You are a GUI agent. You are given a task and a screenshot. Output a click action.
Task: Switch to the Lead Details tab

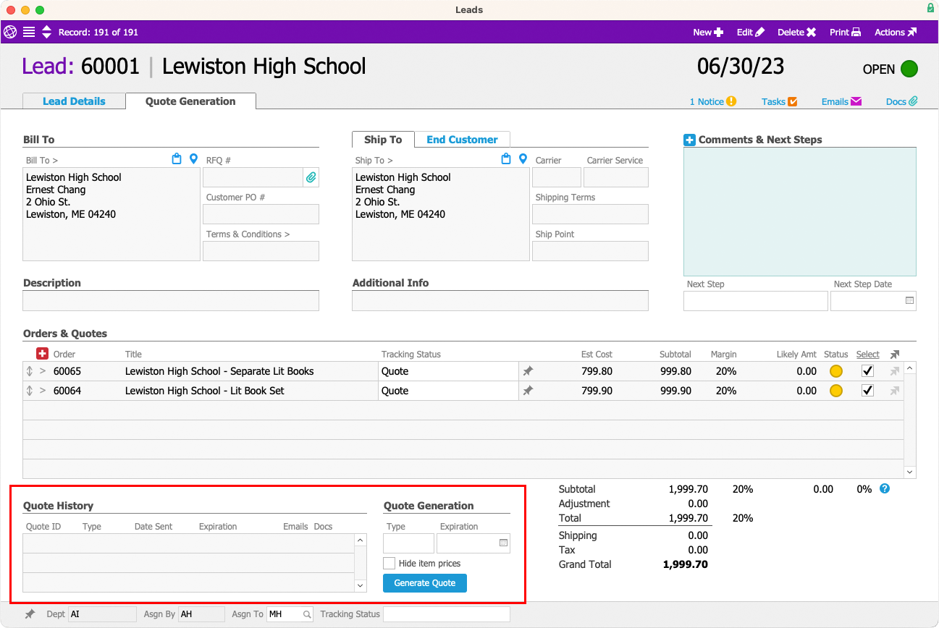(x=74, y=101)
